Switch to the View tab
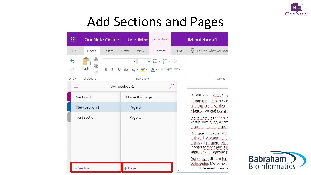Screen dimensions: 311x175 click(140, 51)
